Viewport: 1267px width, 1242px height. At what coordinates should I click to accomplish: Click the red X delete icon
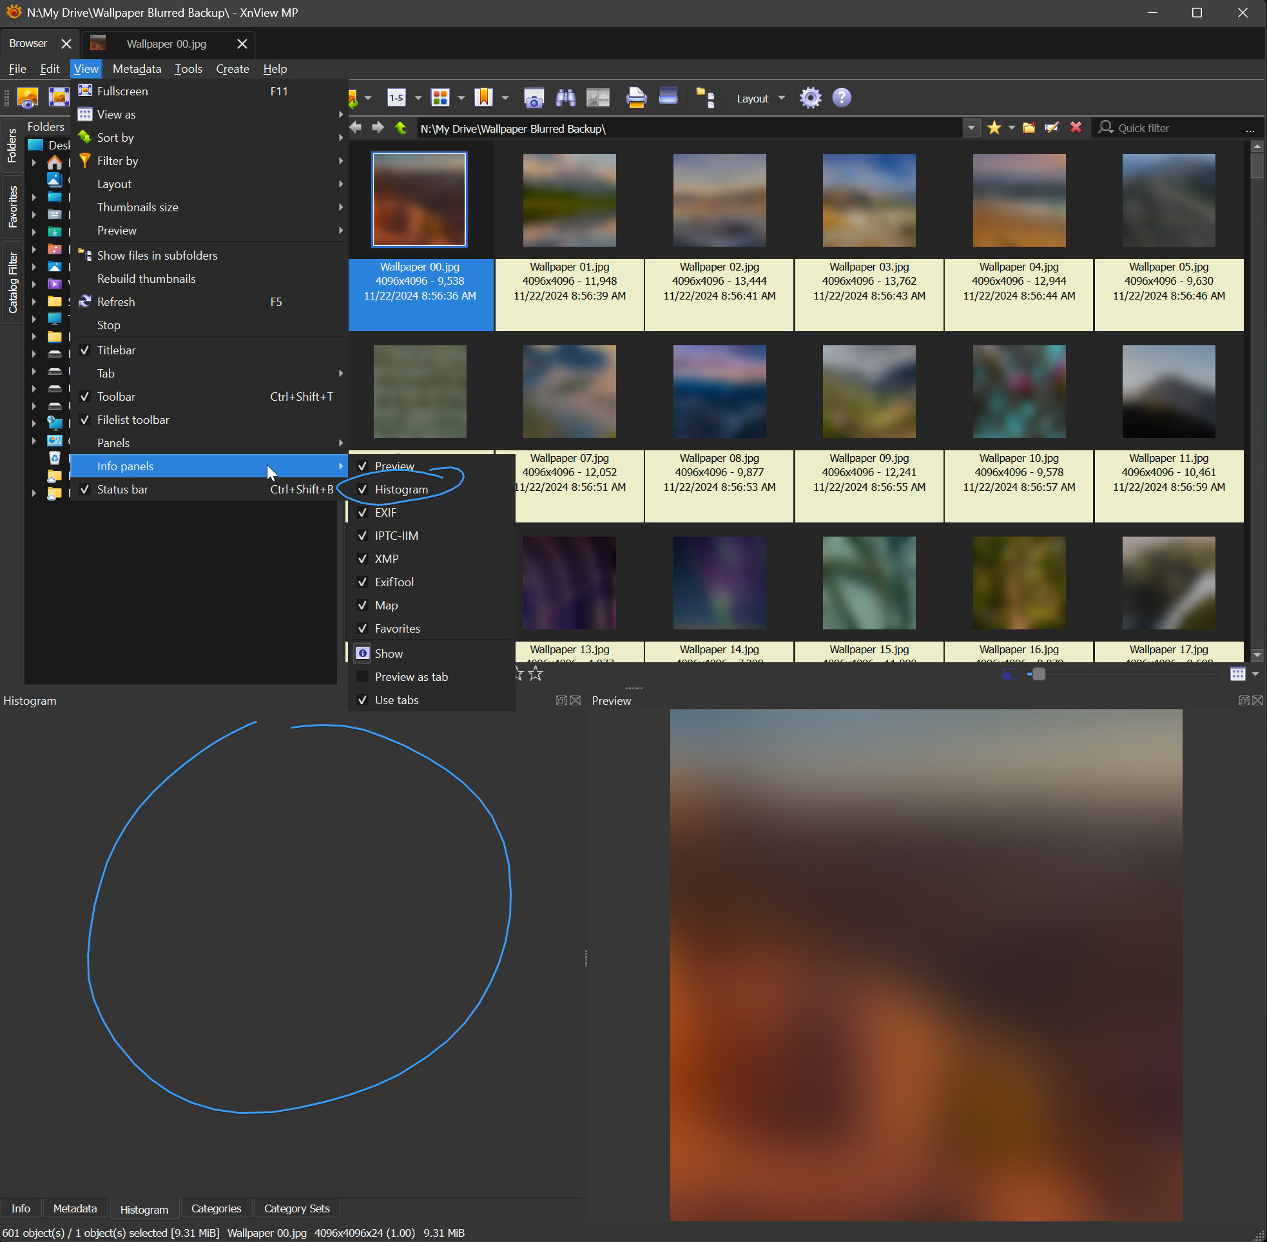1076,128
